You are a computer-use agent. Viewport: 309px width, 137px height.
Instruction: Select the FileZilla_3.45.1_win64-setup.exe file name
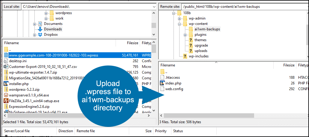pyautogui.click(x=34, y=101)
